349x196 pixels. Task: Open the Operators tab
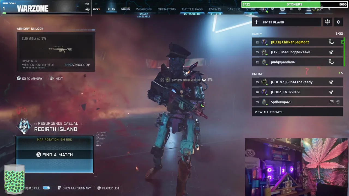167,9
